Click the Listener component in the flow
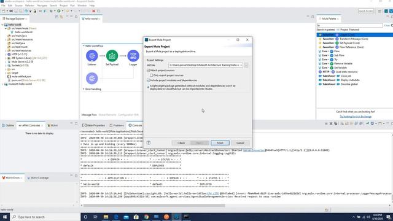Image resolution: width=393 pixels, height=221 pixels. pyautogui.click(x=91, y=56)
